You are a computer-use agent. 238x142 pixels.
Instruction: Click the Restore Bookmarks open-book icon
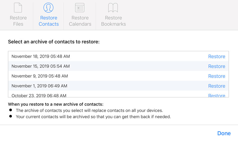113,7
